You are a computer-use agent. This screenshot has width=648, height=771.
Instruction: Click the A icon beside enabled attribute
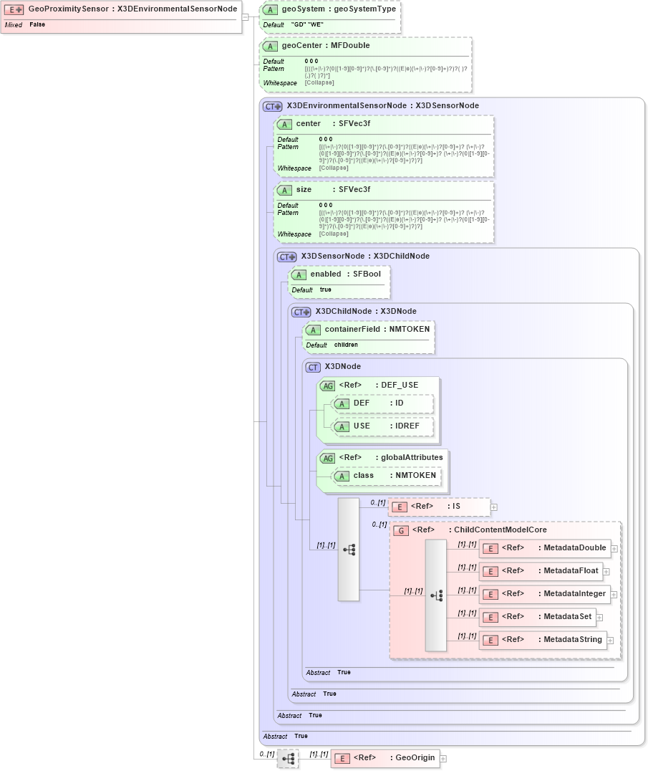point(298,275)
